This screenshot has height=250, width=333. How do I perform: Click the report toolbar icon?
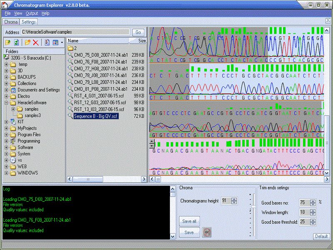tap(47, 42)
